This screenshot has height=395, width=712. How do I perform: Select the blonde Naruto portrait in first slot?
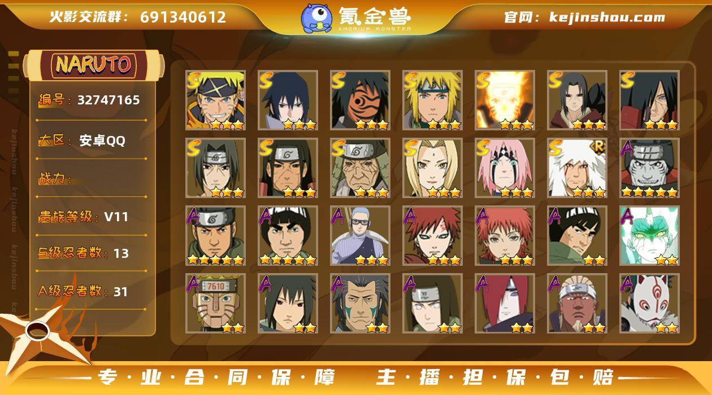pyautogui.click(x=215, y=100)
